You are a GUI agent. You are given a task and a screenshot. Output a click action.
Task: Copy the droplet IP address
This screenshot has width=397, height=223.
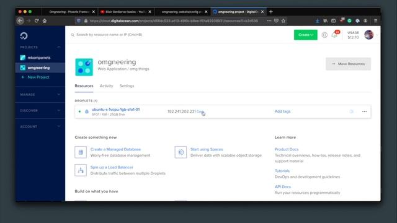click(x=200, y=111)
